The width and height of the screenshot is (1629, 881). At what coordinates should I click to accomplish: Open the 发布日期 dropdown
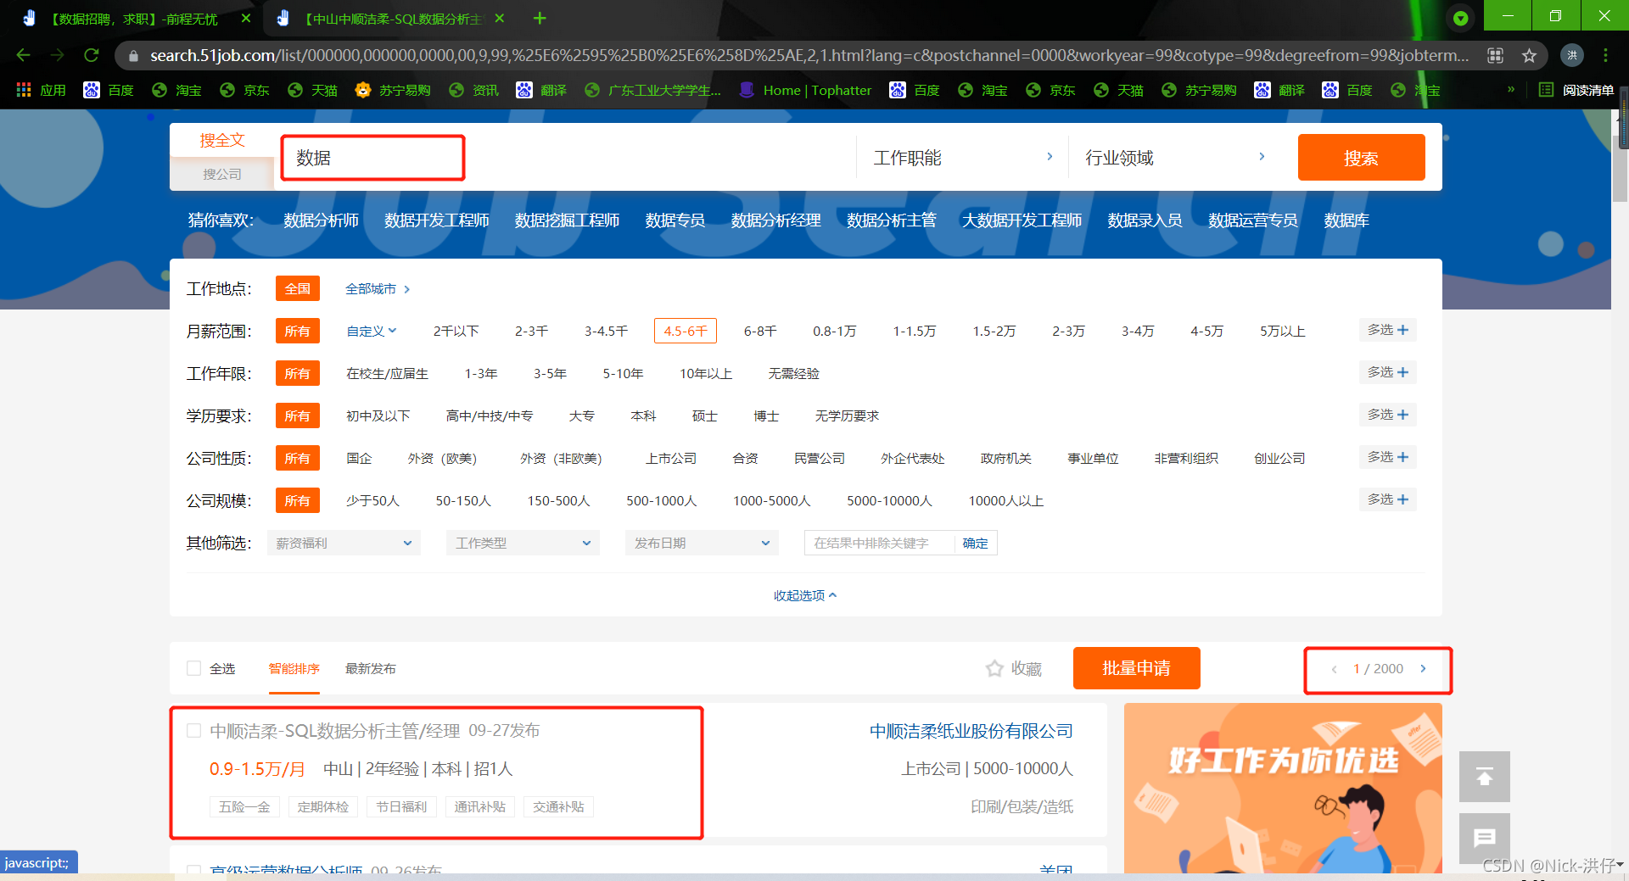coord(702,543)
